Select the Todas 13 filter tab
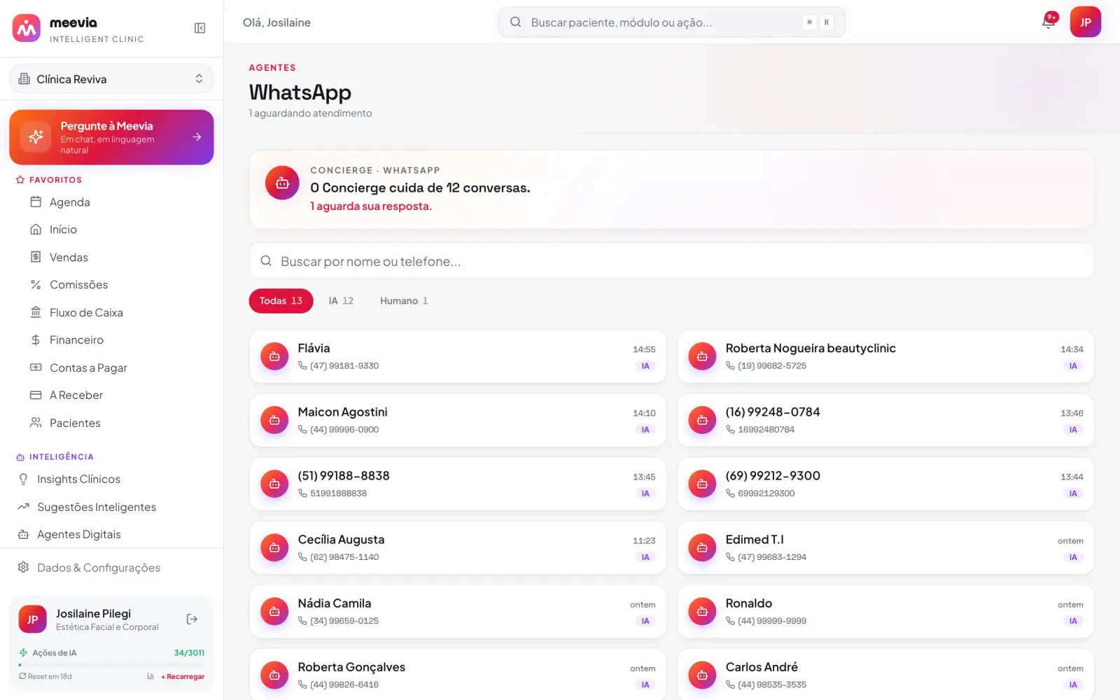 tap(281, 301)
